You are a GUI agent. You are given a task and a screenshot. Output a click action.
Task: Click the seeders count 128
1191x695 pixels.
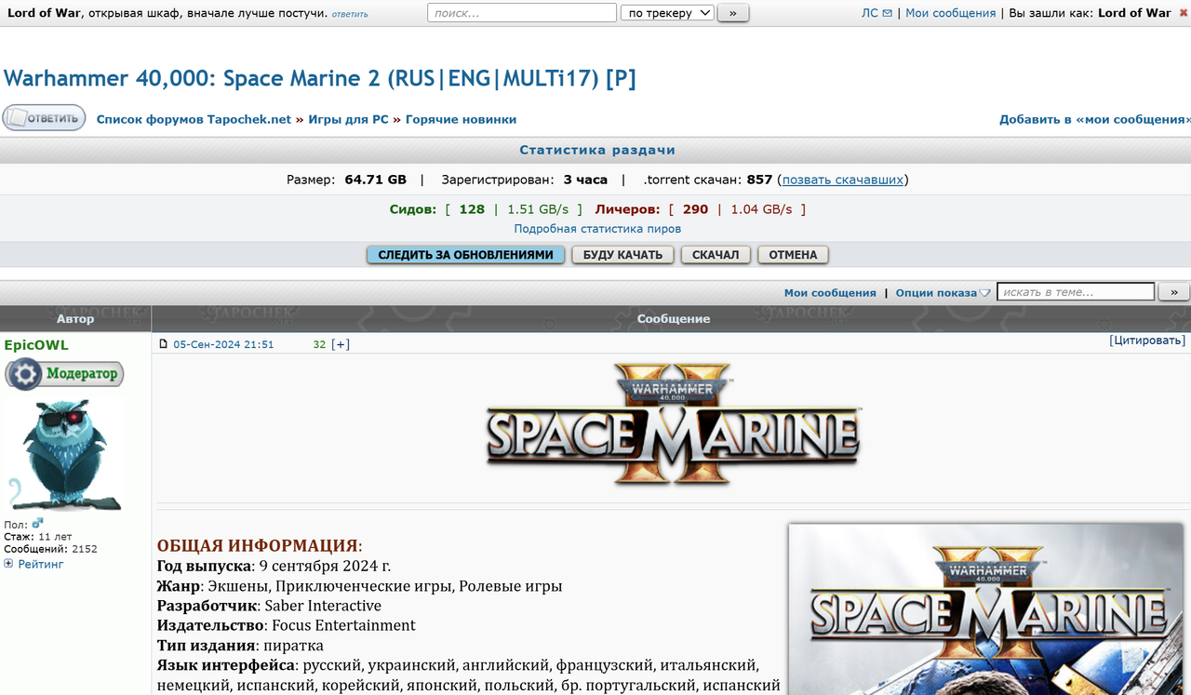tap(472, 209)
